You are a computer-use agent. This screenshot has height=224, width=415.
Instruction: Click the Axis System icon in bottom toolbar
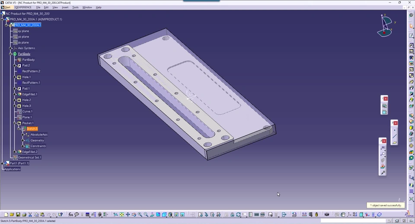349,214
